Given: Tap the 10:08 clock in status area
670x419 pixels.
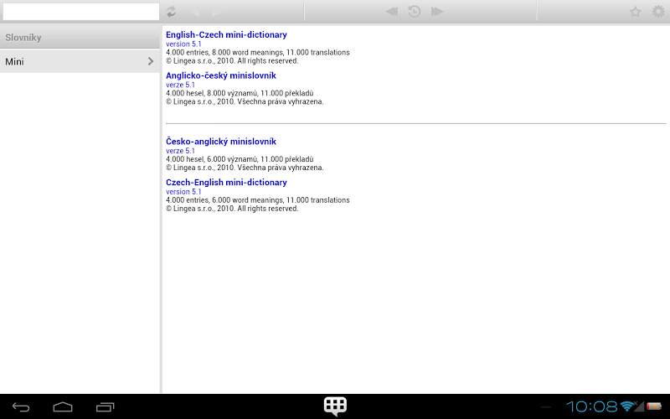Looking at the screenshot, I should coord(592,406).
